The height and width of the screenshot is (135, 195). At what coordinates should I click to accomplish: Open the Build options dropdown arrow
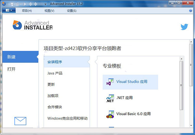click(21, 4)
